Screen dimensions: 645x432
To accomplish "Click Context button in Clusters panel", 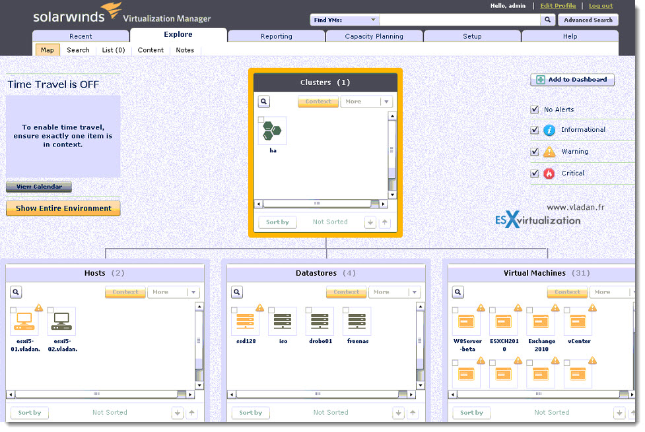I will [318, 102].
